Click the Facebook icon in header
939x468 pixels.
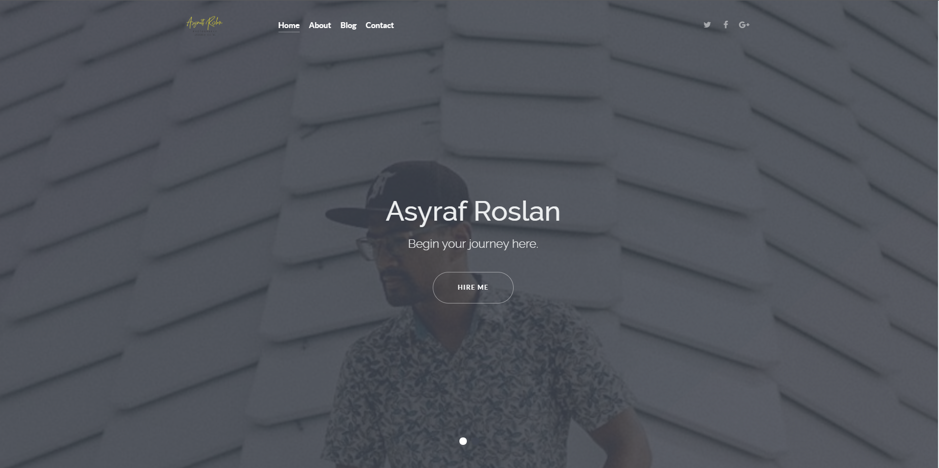click(726, 25)
